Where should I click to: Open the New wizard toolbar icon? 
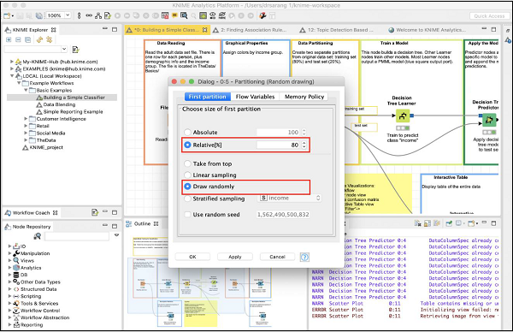[x=7, y=15]
